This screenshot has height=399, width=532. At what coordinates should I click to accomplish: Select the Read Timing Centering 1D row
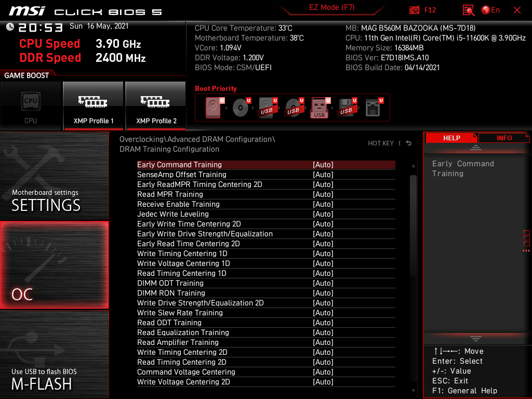coord(266,273)
